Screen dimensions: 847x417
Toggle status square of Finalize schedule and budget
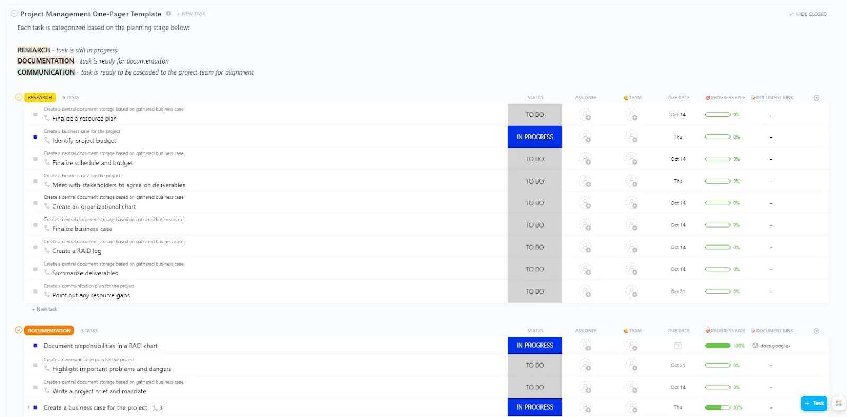pos(35,159)
